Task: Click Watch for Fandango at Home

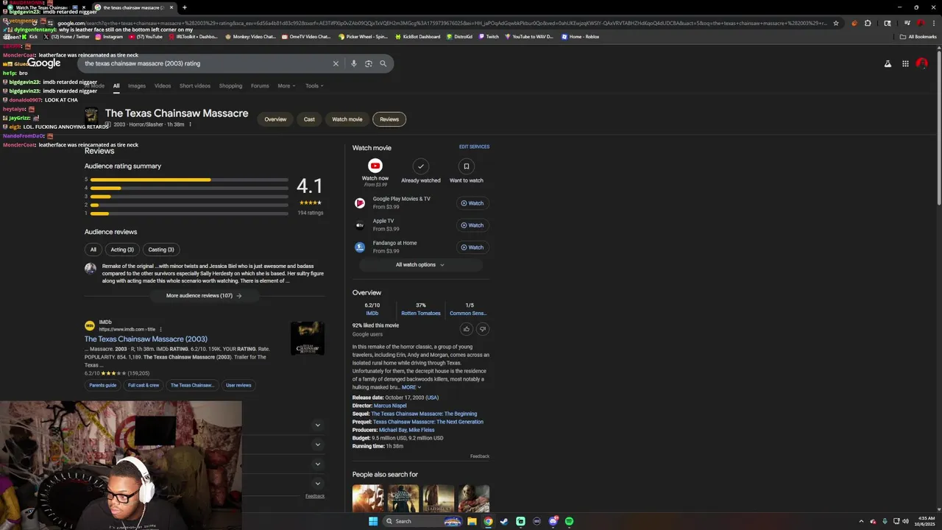Action: (x=472, y=247)
